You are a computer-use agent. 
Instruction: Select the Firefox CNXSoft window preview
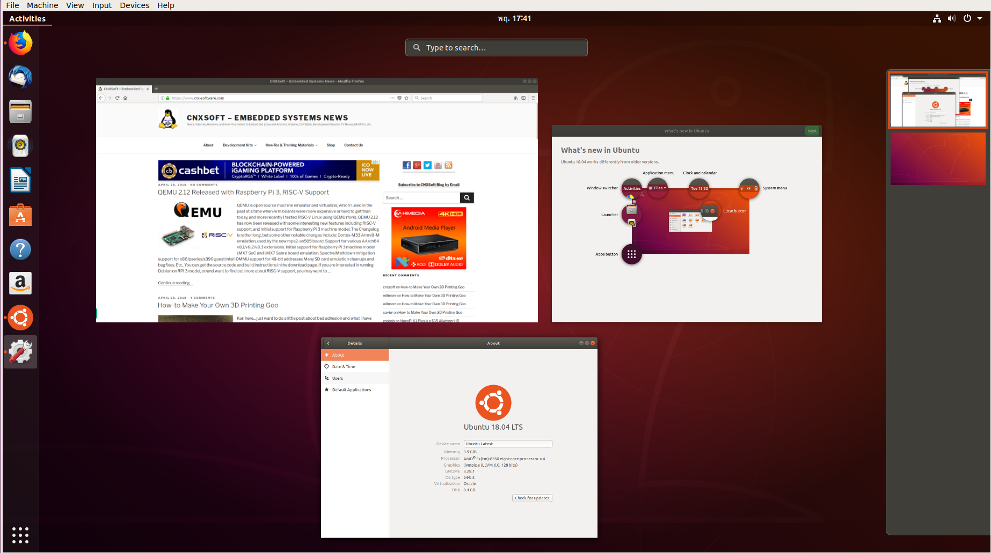click(x=317, y=200)
